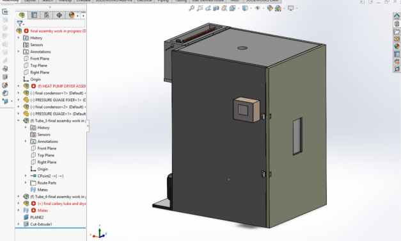Viewport: 401px width, 241px height.
Task: Click the Zoom to Fit icon
Action: coord(192,8)
